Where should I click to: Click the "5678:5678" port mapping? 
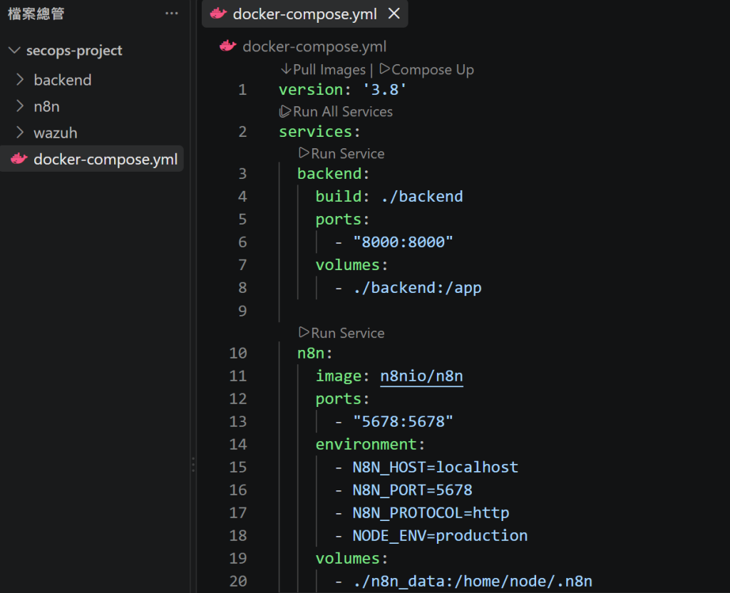(403, 422)
